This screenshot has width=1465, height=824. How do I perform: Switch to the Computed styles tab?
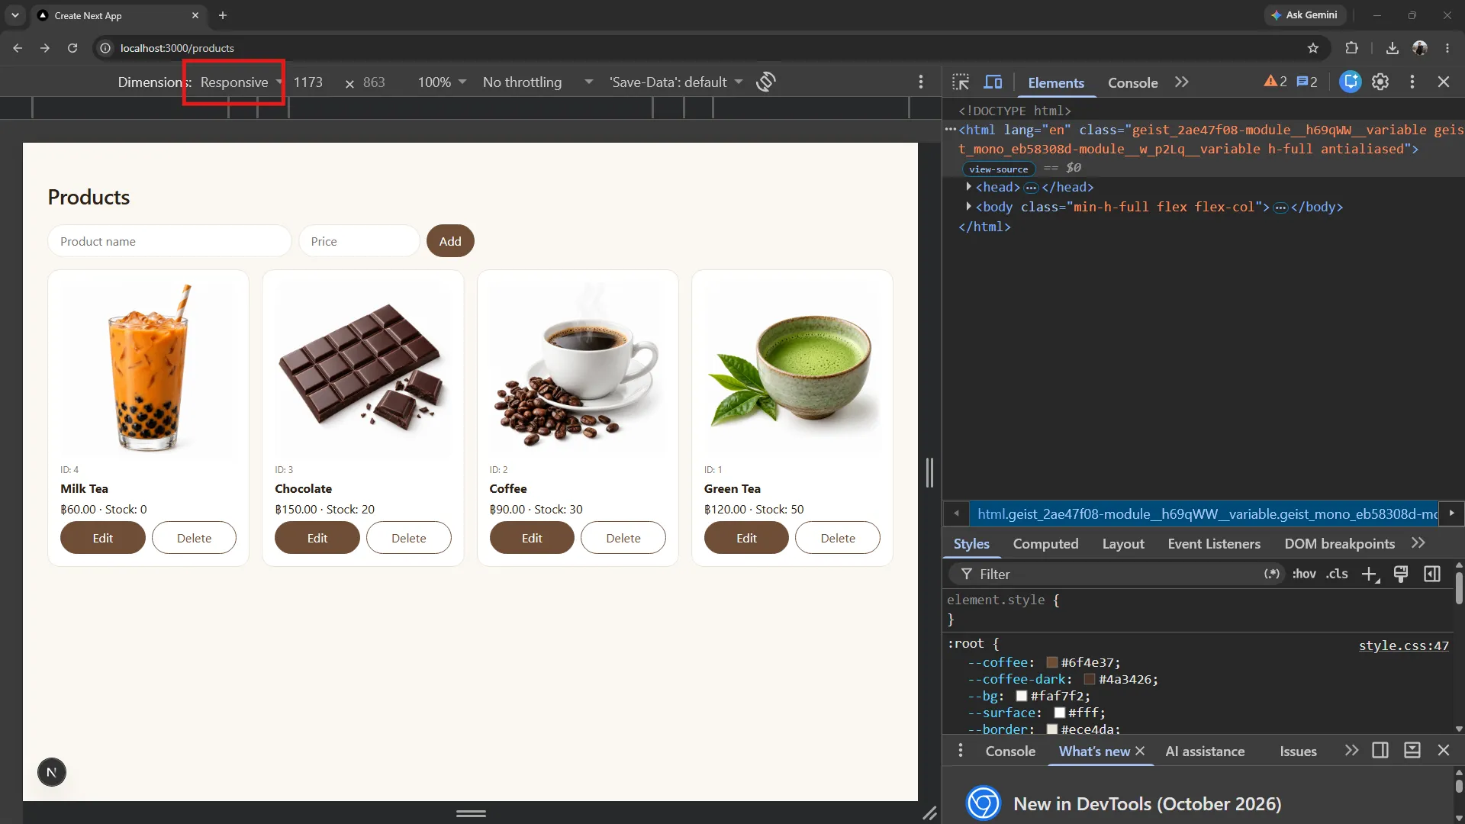click(x=1045, y=543)
